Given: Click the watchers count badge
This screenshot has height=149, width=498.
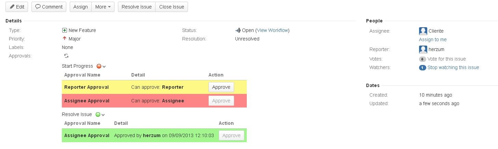Looking at the screenshot, I should click(x=422, y=68).
